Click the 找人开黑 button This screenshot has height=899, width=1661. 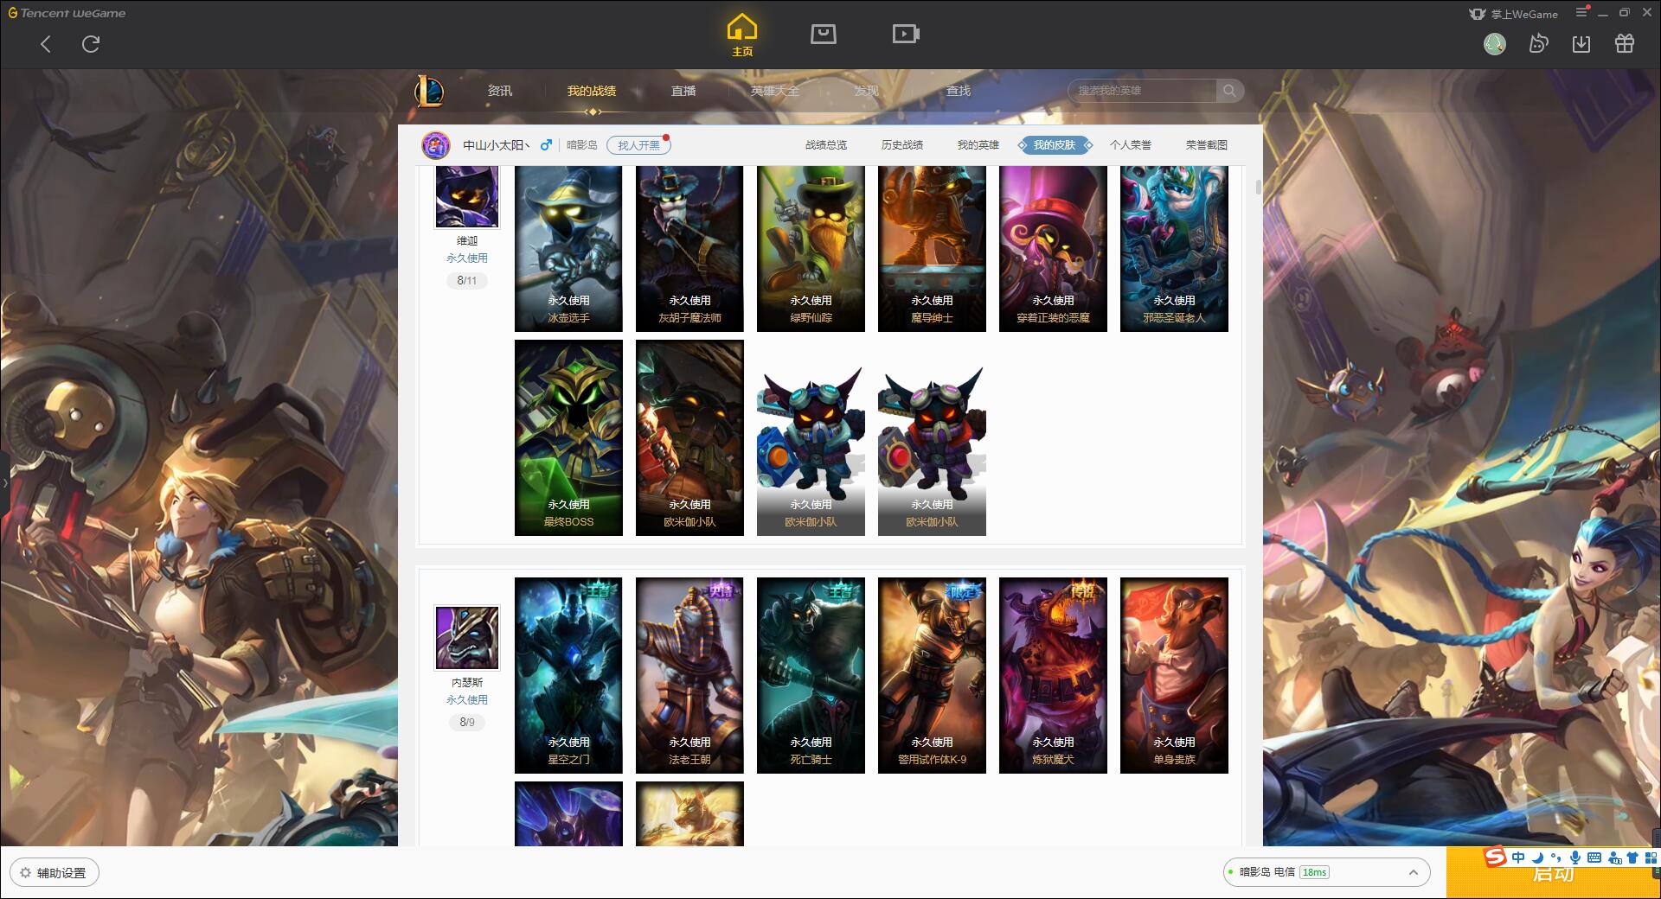point(638,145)
